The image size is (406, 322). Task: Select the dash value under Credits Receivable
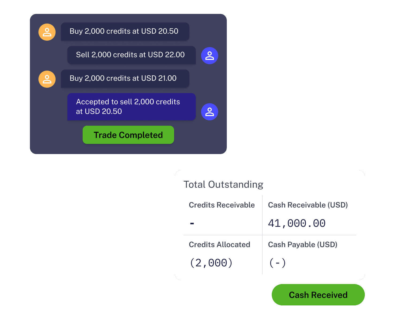coord(192,223)
